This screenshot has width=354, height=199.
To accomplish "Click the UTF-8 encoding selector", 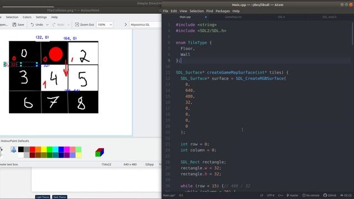I will point(270,195).
